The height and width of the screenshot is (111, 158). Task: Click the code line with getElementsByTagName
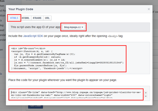pos(45,54)
